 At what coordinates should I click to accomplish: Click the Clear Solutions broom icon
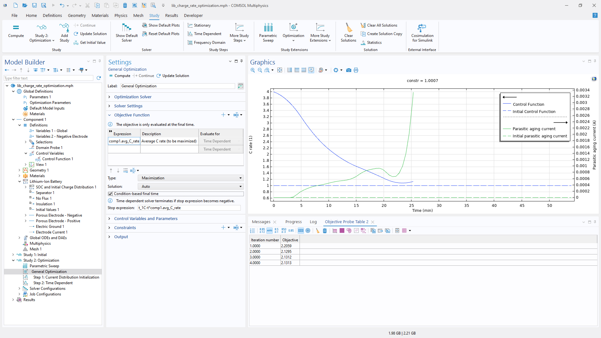(x=348, y=28)
